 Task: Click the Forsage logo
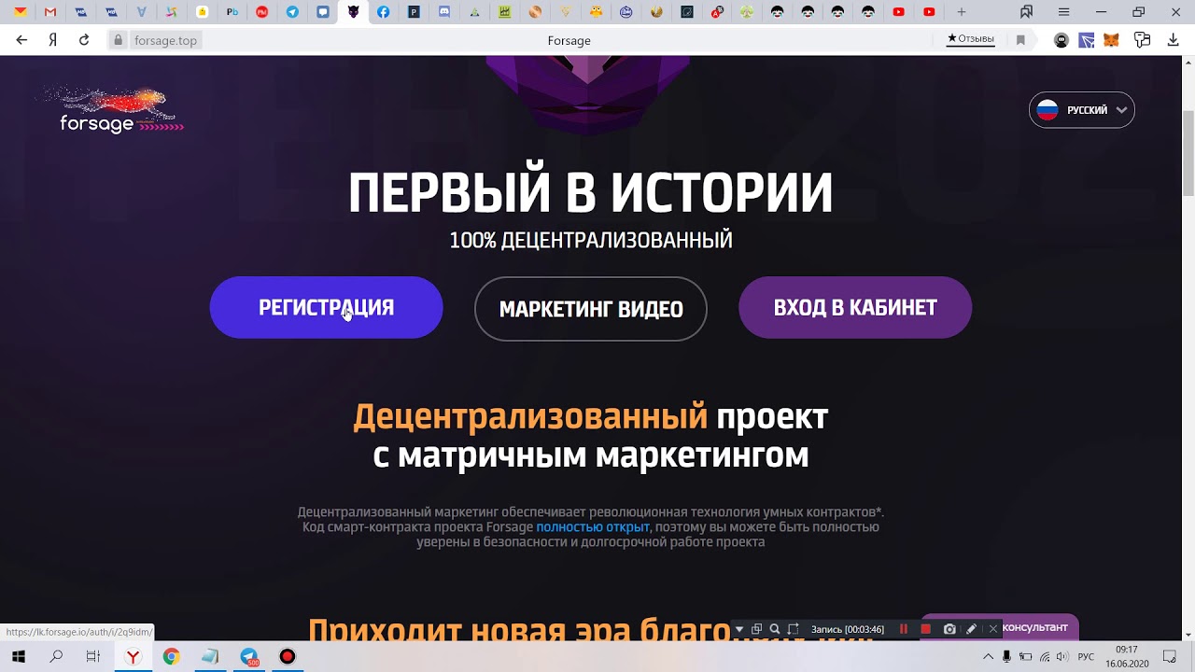tap(112, 110)
